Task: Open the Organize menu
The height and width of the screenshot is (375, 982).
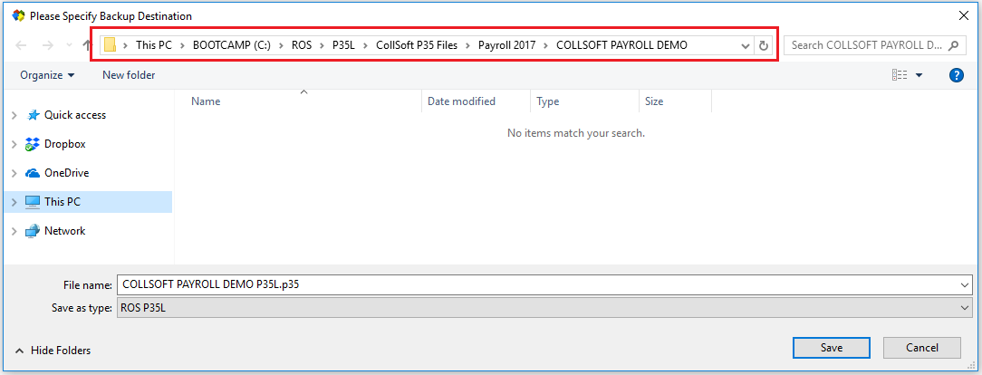Action: (47, 75)
